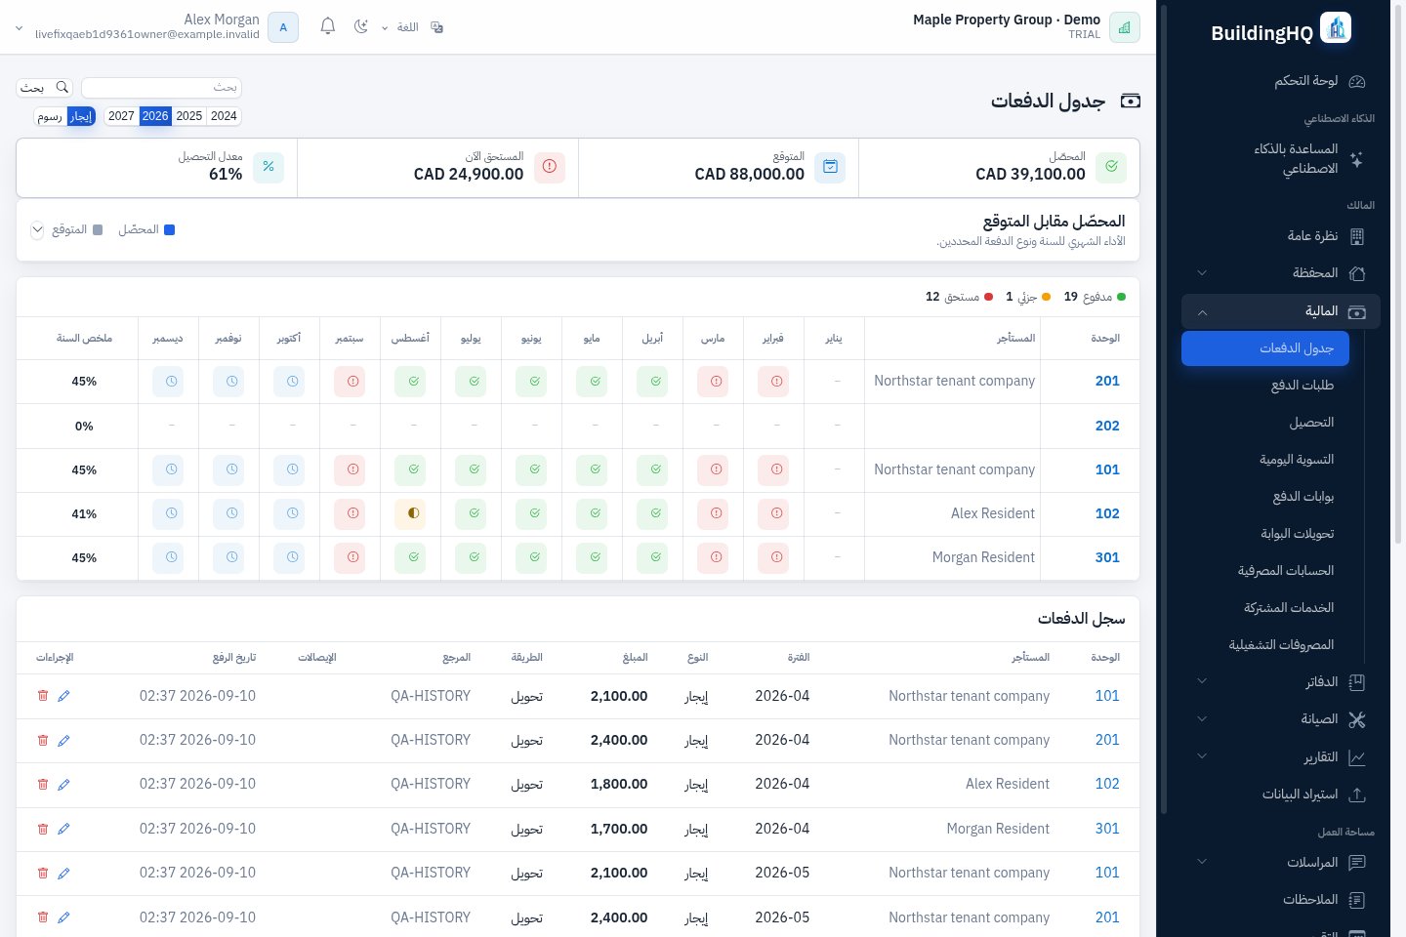The width and height of the screenshot is (1406, 937).
Task: Delete Morgan Resident's 1,700.00 payment record
Action: pyautogui.click(x=43, y=829)
